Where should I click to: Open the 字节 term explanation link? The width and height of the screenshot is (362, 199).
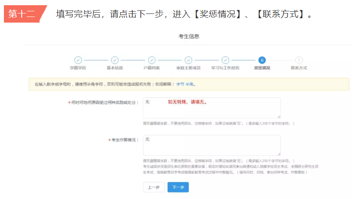pos(180,84)
